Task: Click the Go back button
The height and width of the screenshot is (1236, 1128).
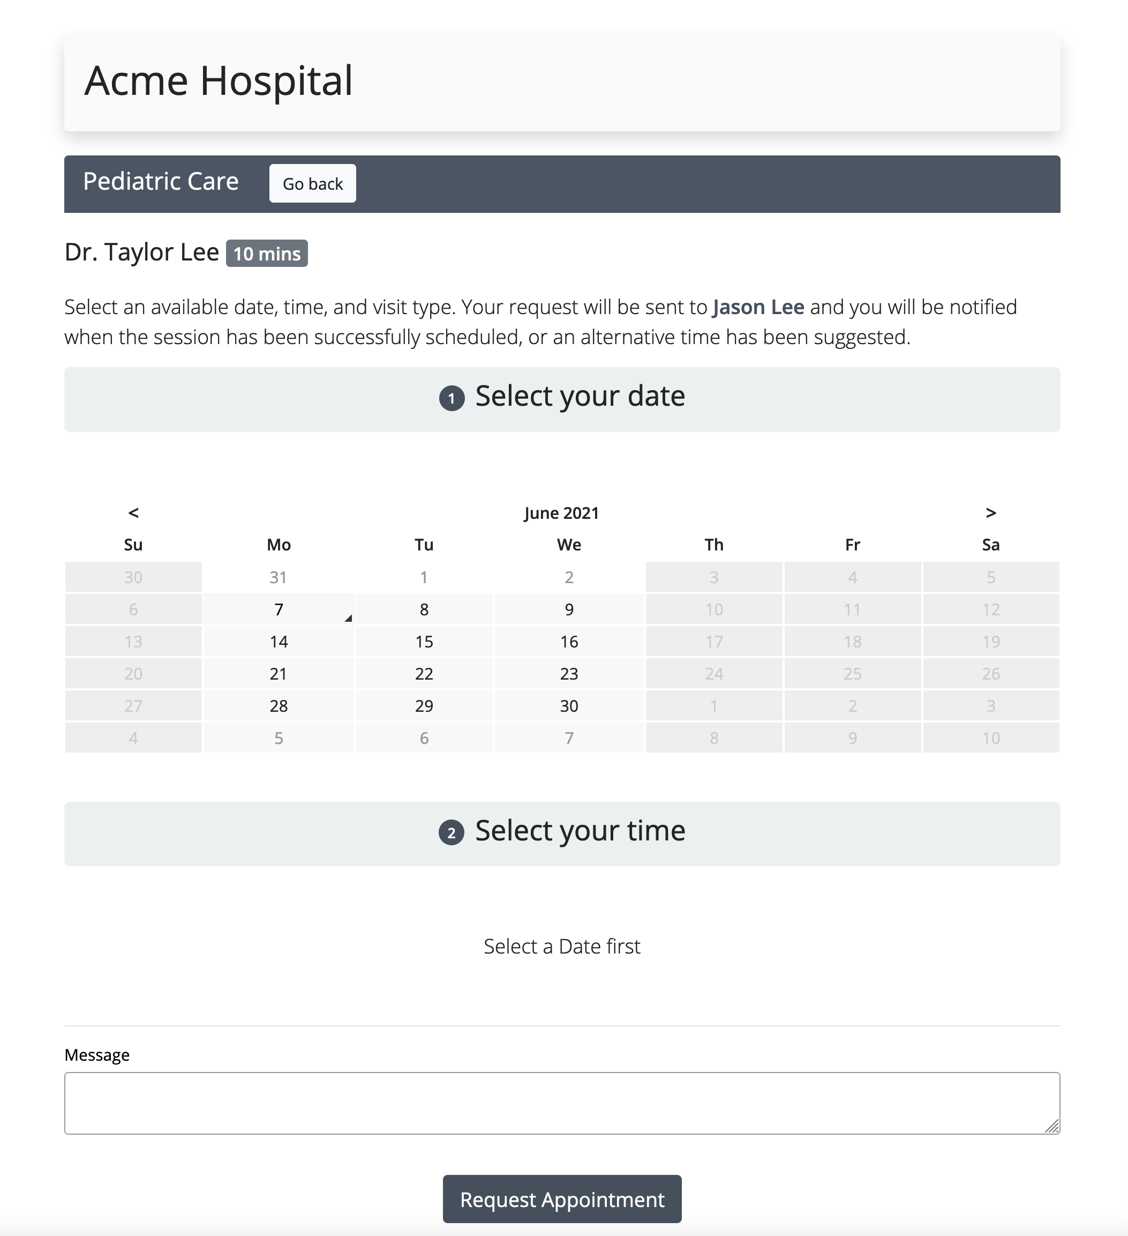Action: click(312, 183)
